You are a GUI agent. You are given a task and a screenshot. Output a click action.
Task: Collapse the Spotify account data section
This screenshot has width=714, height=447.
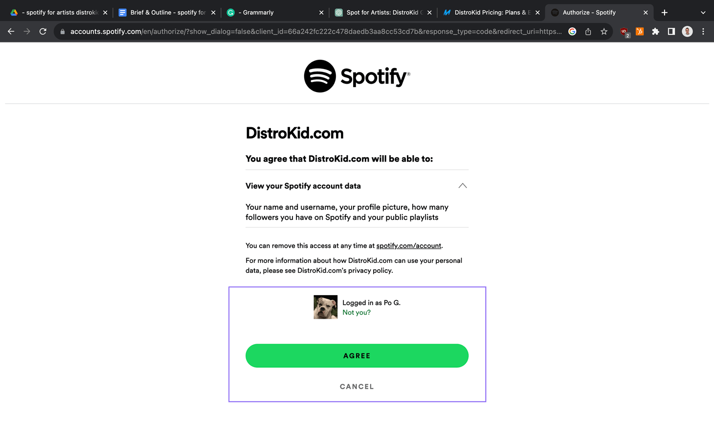click(463, 186)
